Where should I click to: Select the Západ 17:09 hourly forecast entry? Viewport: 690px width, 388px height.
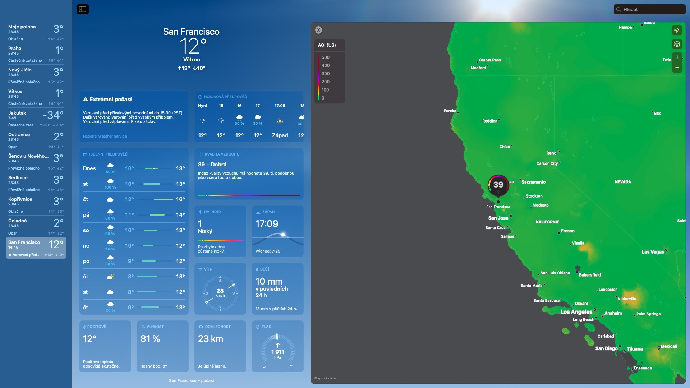[x=280, y=121]
